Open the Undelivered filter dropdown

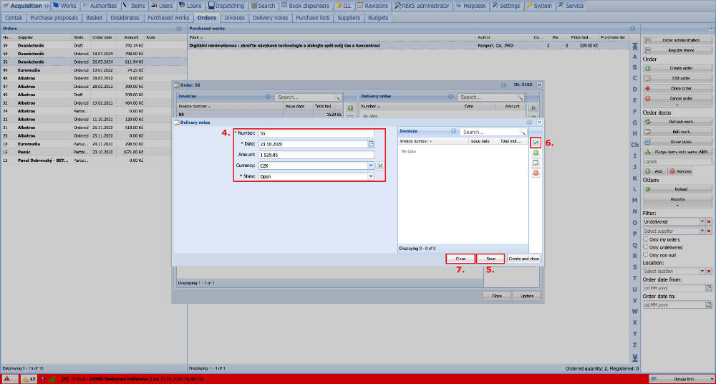tap(702, 221)
